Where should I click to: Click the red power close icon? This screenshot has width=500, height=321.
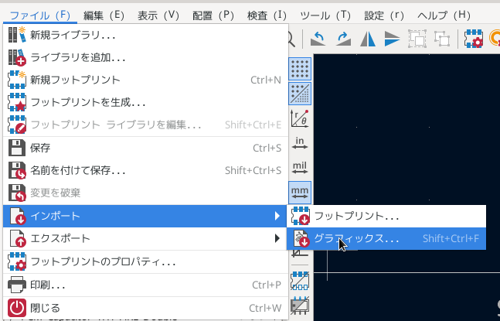point(17,308)
